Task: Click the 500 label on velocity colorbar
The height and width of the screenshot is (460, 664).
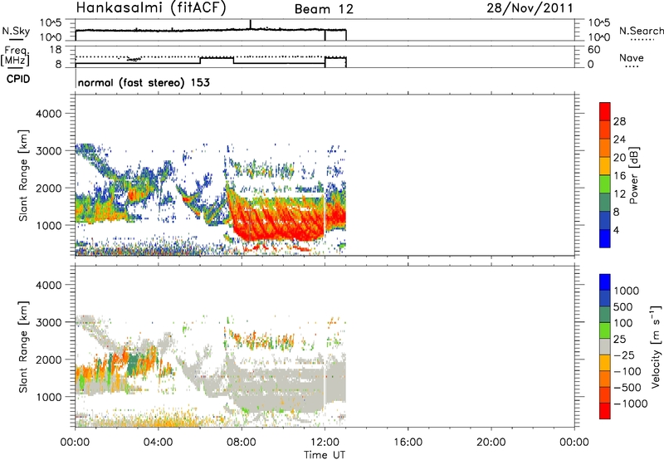Action: (x=623, y=307)
